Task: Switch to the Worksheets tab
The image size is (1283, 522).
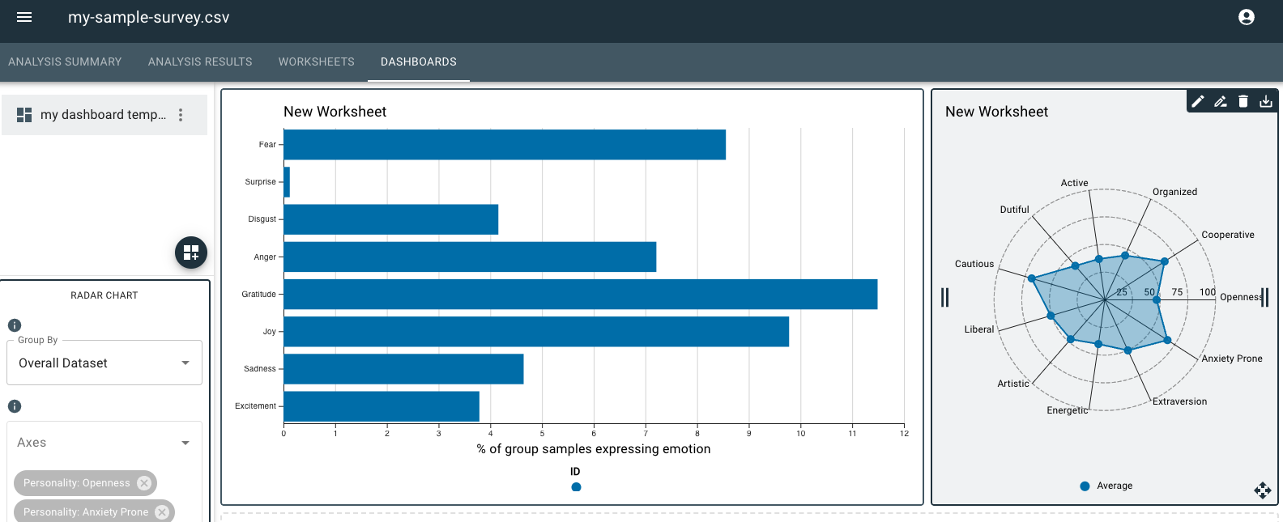Action: coord(317,62)
